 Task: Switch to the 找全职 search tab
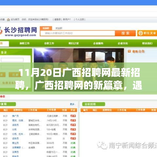(x=59, y=28)
